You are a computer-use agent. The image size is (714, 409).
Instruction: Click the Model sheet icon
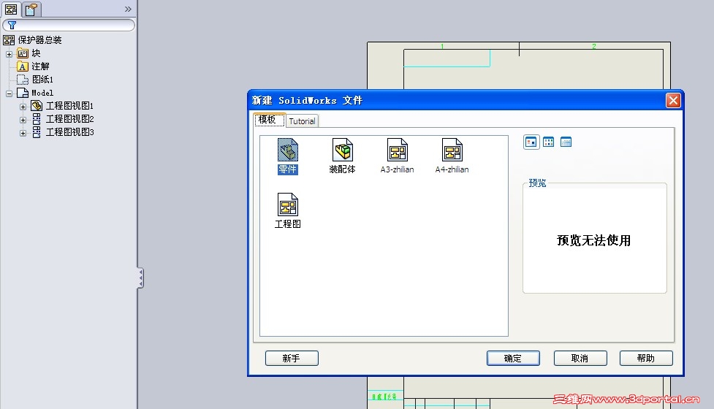click(x=23, y=93)
